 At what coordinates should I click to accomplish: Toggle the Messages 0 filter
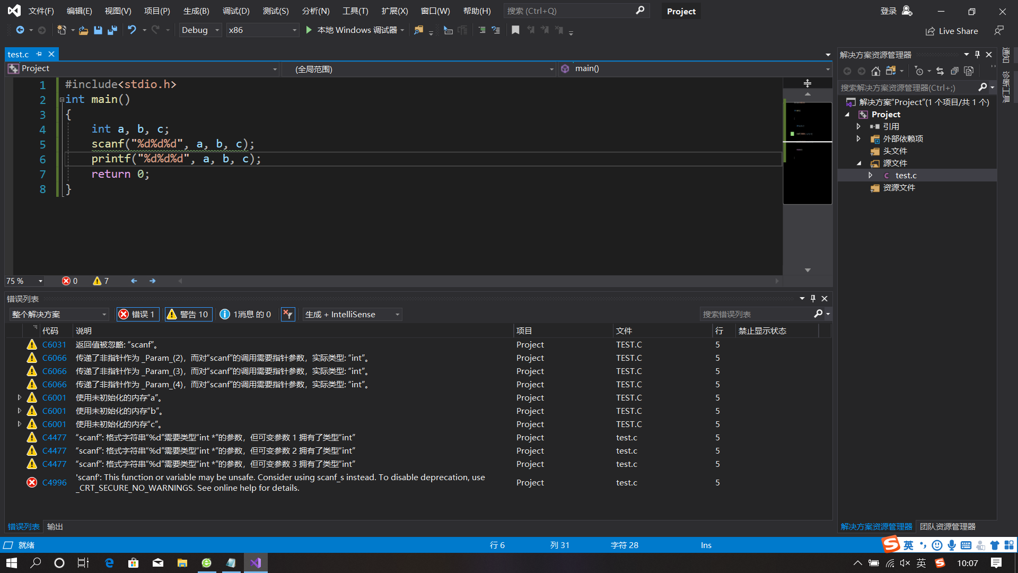click(x=245, y=315)
